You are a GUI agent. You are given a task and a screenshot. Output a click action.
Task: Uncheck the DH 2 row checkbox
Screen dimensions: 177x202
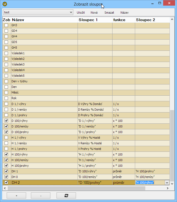coord(6,182)
